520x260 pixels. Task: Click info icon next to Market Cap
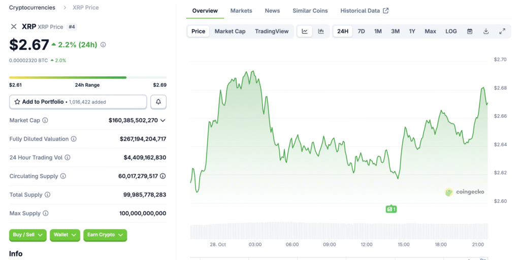pyautogui.click(x=45, y=120)
